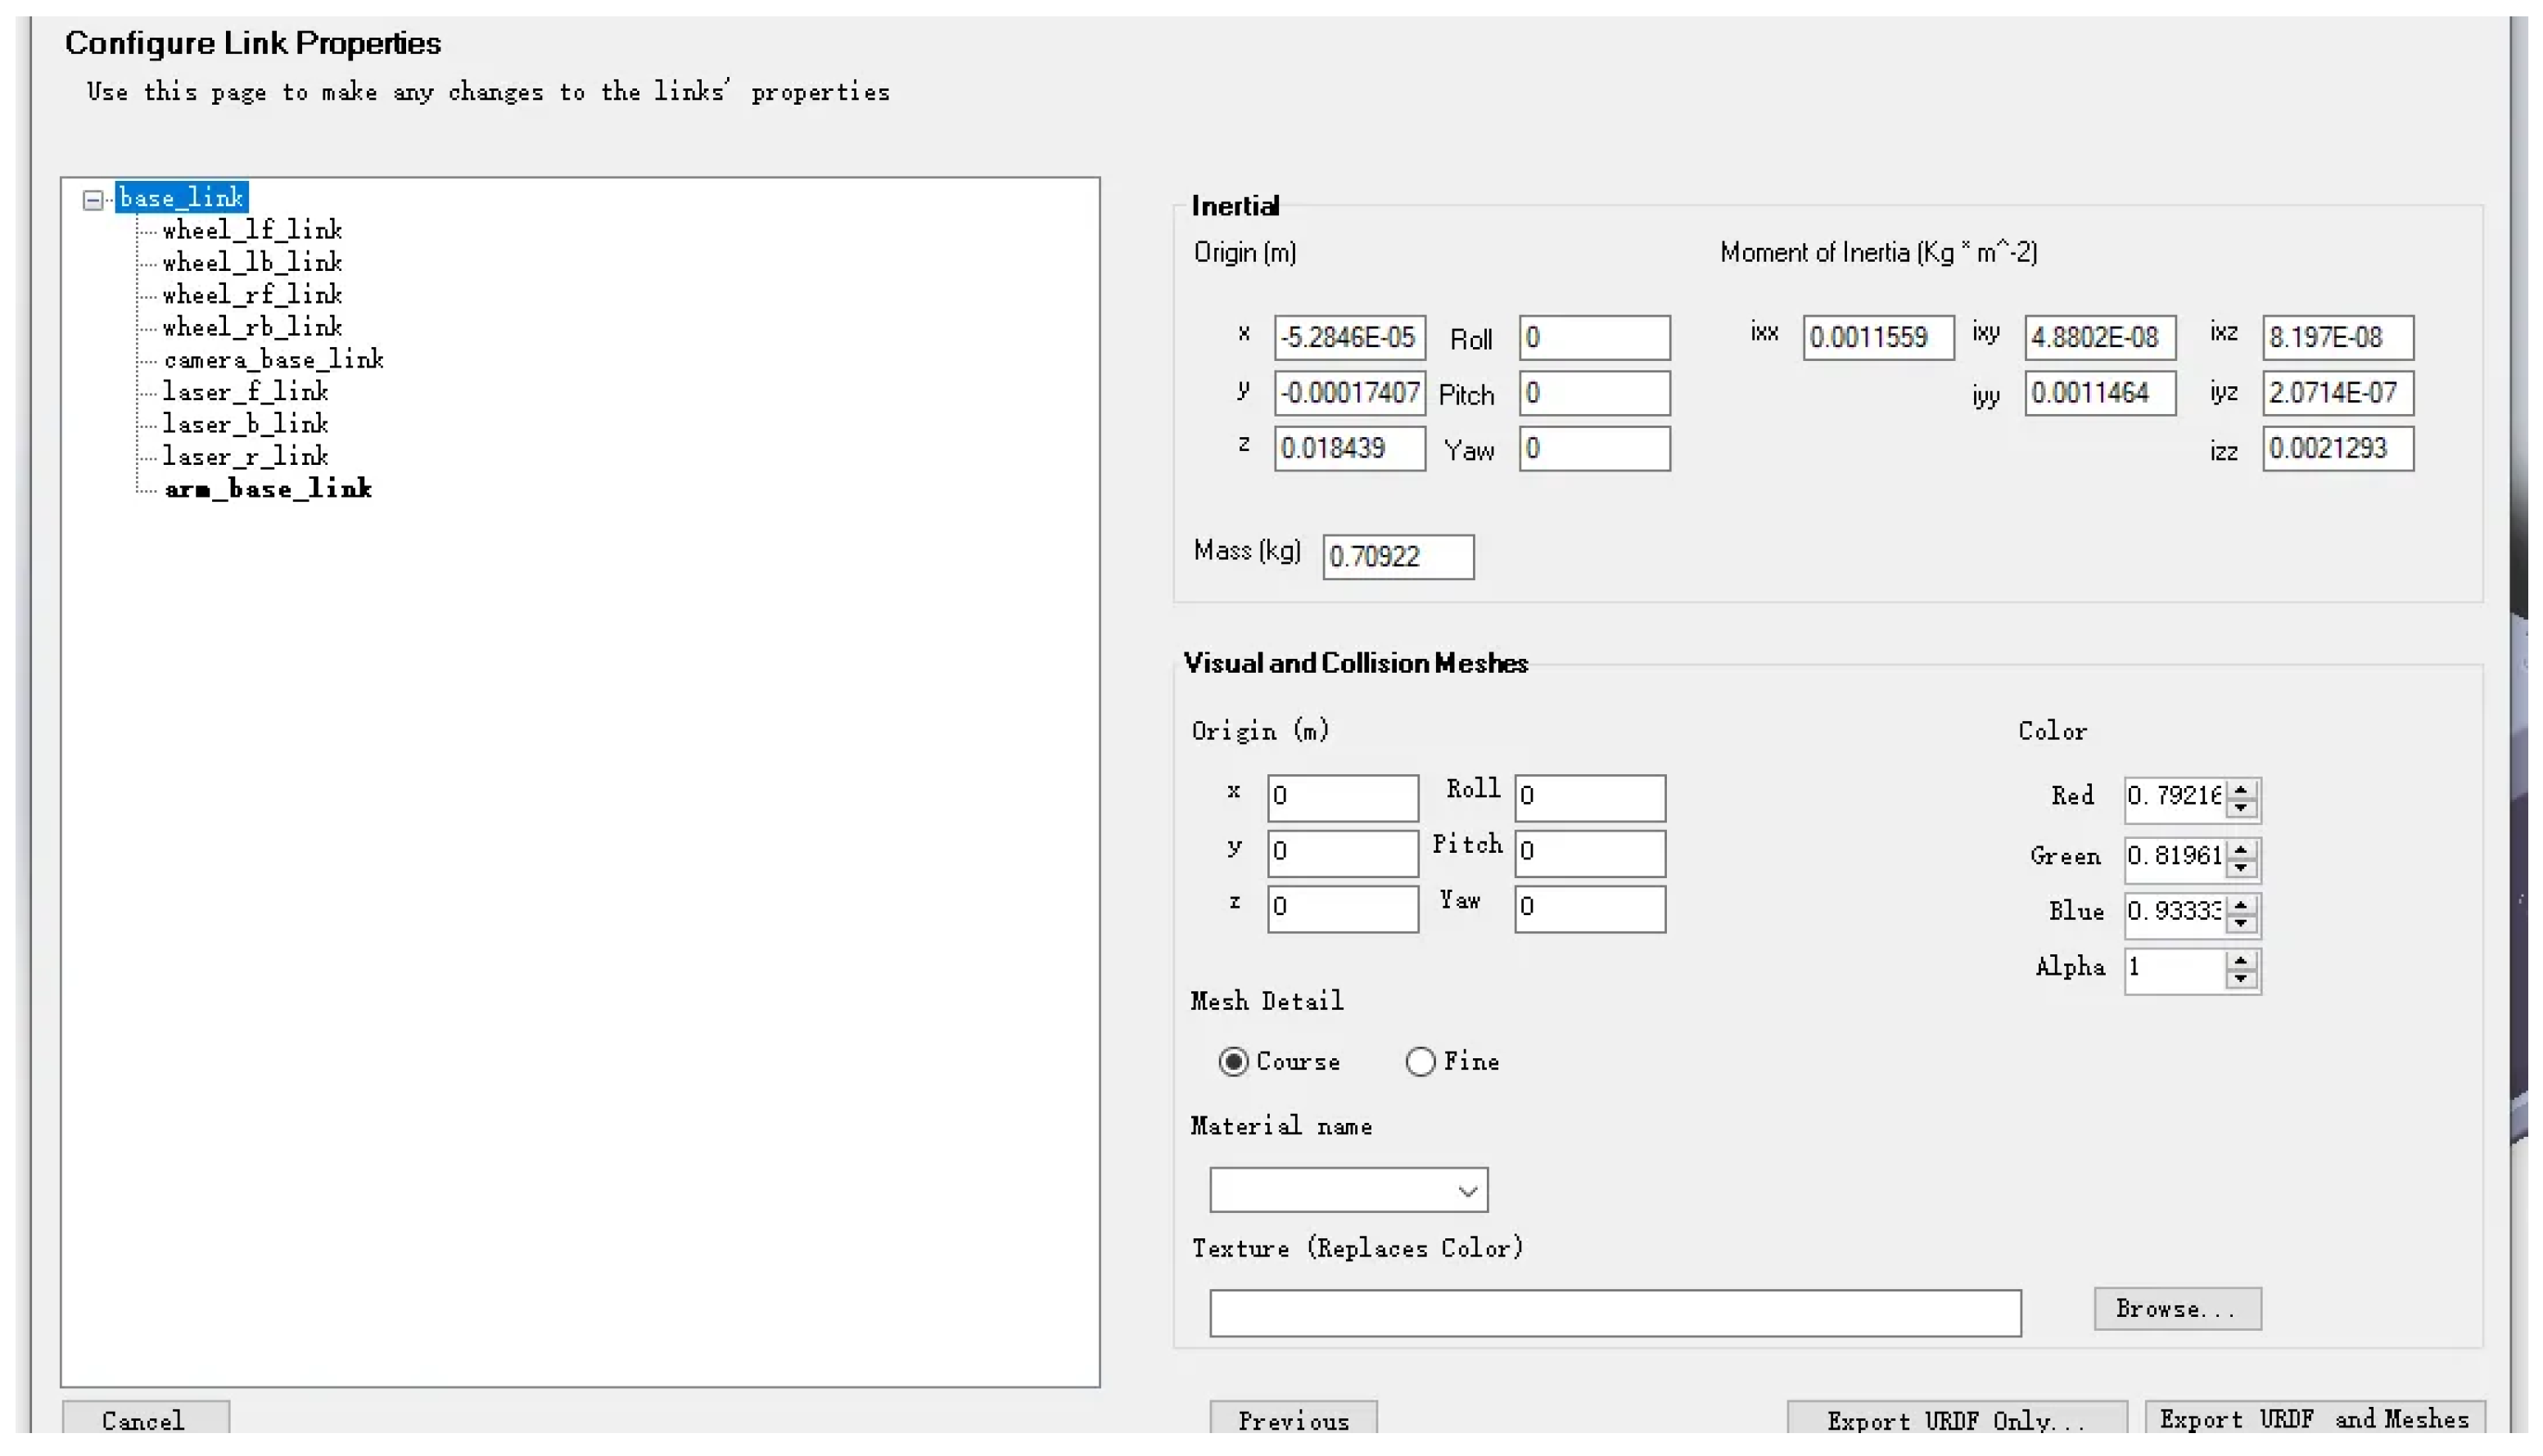Click the Inertial Roll input field
The image size is (2543, 1456).
(1595, 338)
